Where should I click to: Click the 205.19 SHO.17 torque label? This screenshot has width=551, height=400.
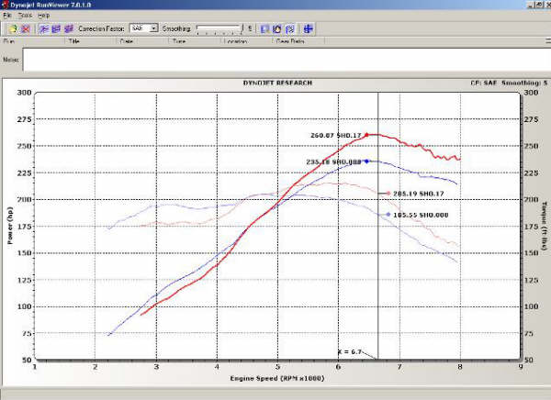tap(418, 194)
